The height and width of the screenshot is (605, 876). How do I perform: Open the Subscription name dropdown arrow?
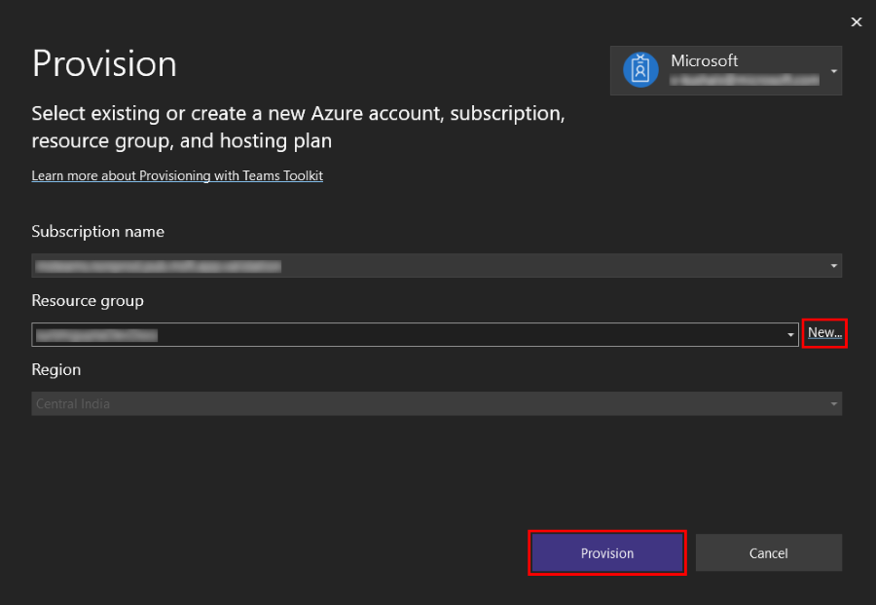[833, 265]
